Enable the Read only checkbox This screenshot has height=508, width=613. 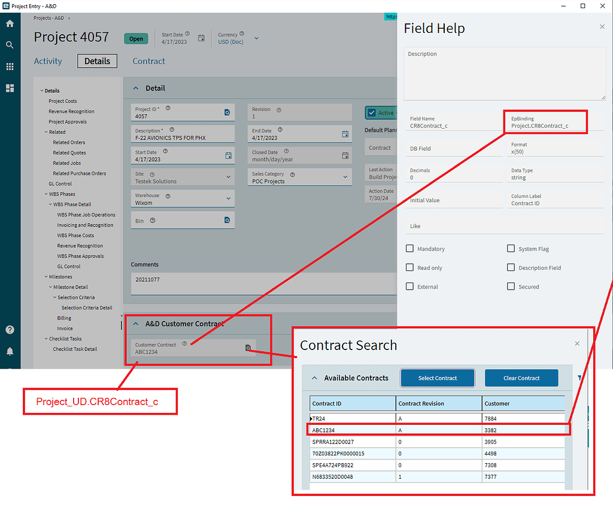click(x=410, y=267)
